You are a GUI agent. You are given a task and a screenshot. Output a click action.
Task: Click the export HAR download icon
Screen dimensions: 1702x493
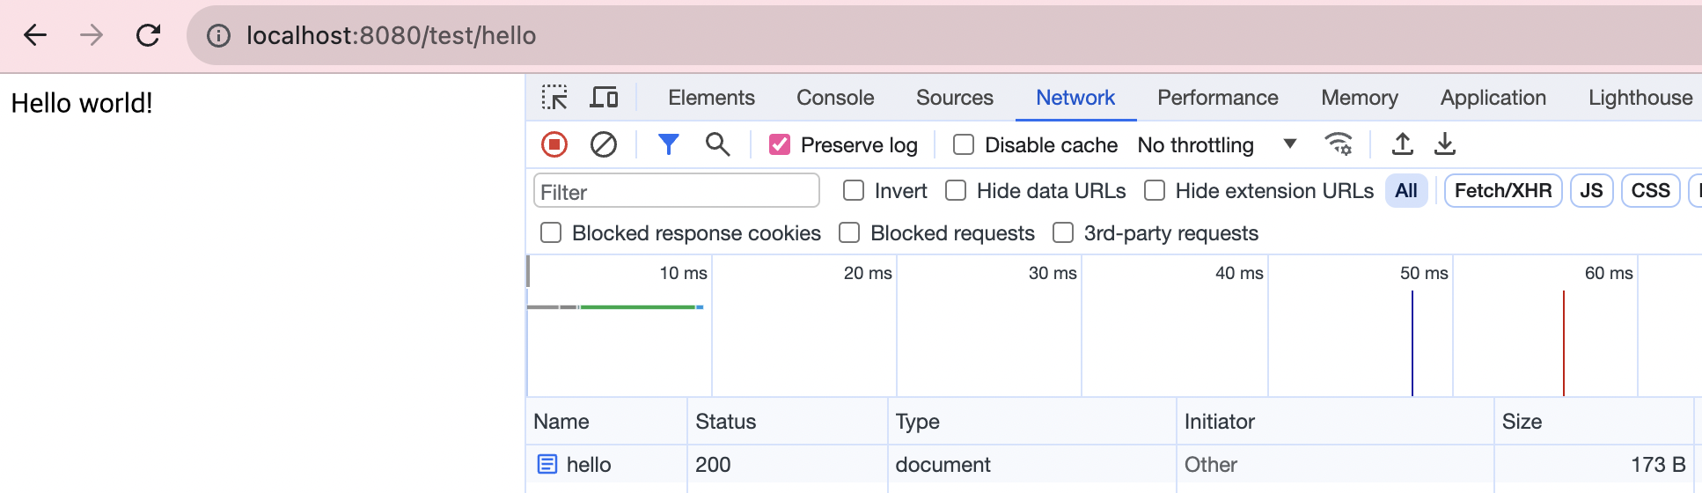(1445, 143)
